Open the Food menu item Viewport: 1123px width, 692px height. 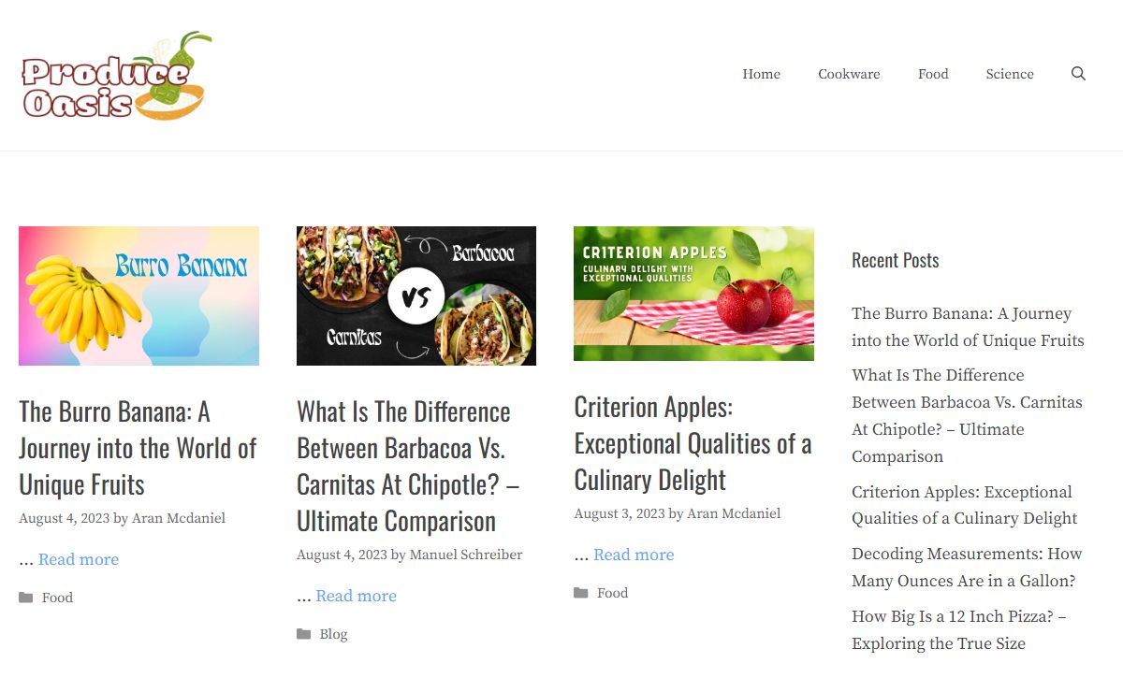[x=933, y=74]
